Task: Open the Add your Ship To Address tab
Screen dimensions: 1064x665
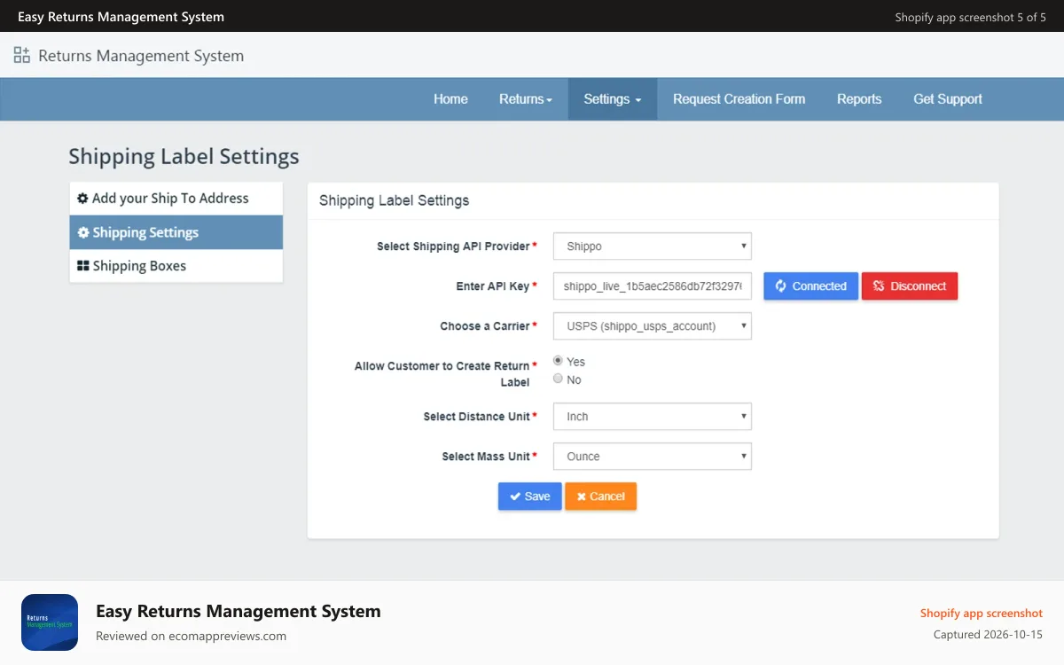Action: point(176,199)
